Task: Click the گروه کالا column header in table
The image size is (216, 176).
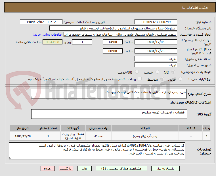Action: (x=73, y=128)
